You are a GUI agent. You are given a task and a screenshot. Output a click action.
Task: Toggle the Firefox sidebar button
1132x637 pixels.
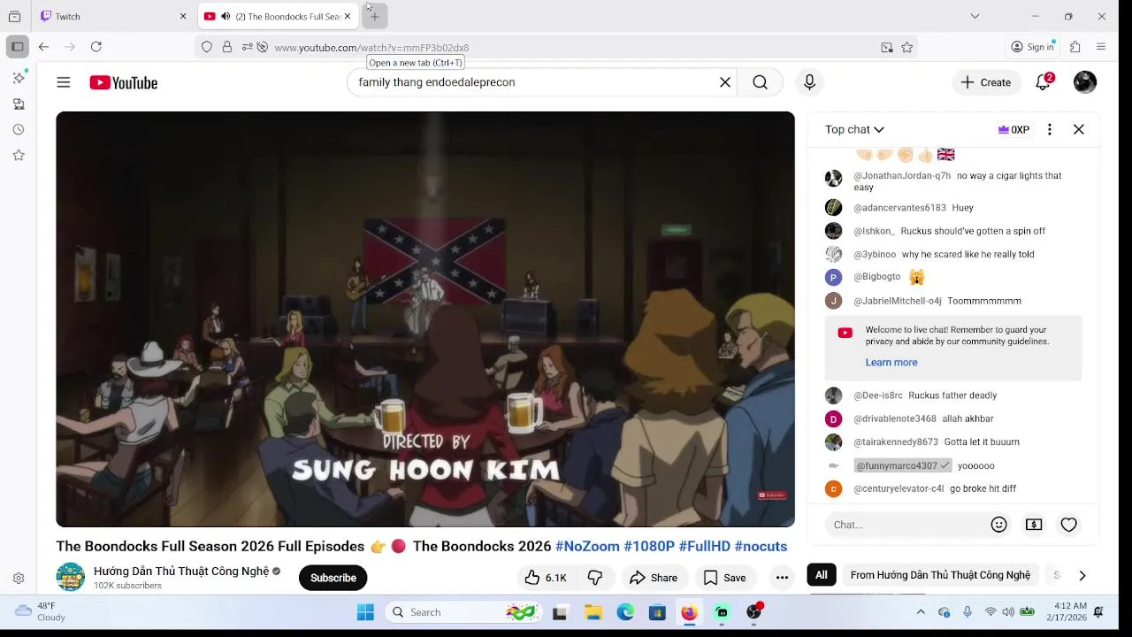[x=17, y=47]
